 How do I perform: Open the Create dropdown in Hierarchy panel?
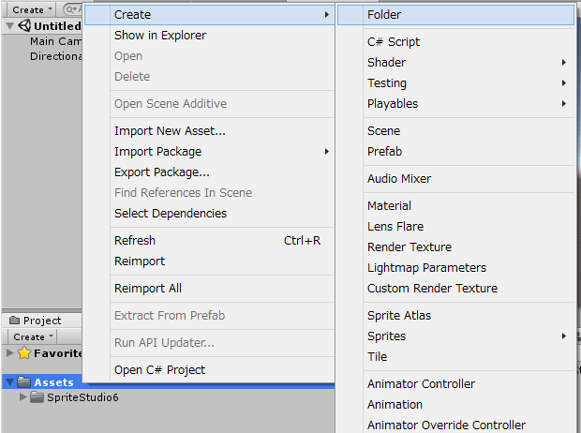coord(31,9)
